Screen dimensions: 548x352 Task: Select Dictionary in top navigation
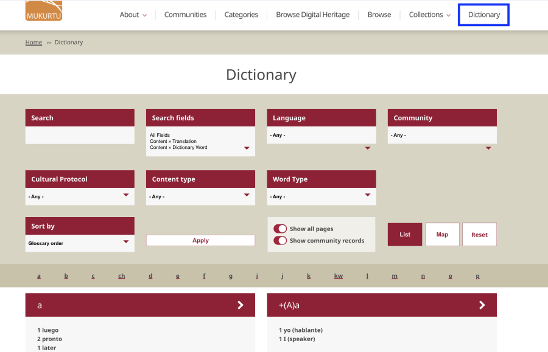pyautogui.click(x=483, y=15)
